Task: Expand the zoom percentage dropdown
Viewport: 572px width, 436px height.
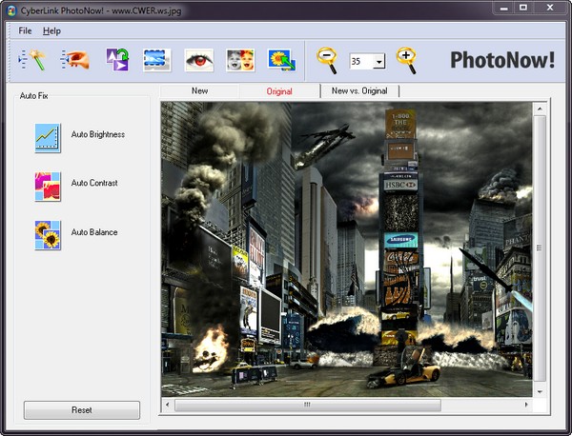Action: click(379, 62)
